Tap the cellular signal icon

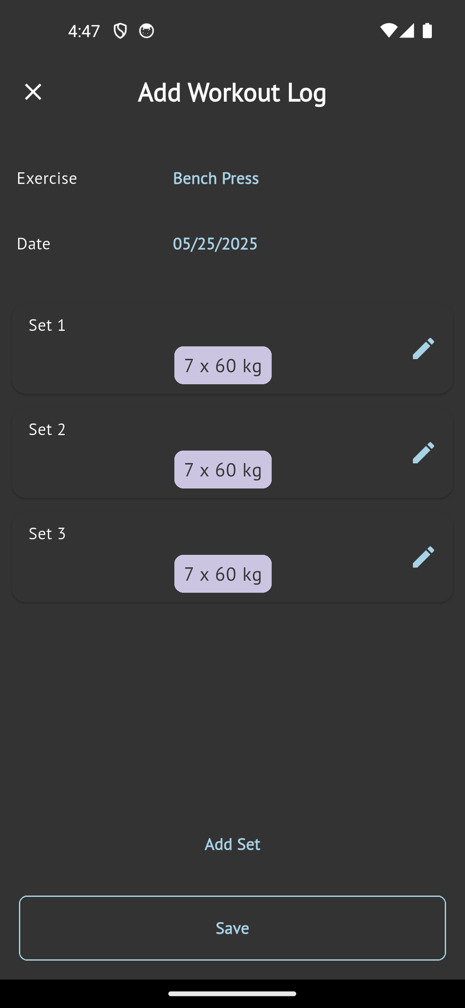tap(406, 31)
